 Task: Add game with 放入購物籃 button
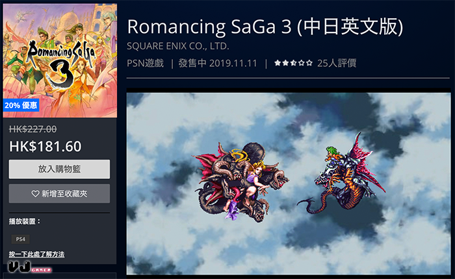[59, 169]
